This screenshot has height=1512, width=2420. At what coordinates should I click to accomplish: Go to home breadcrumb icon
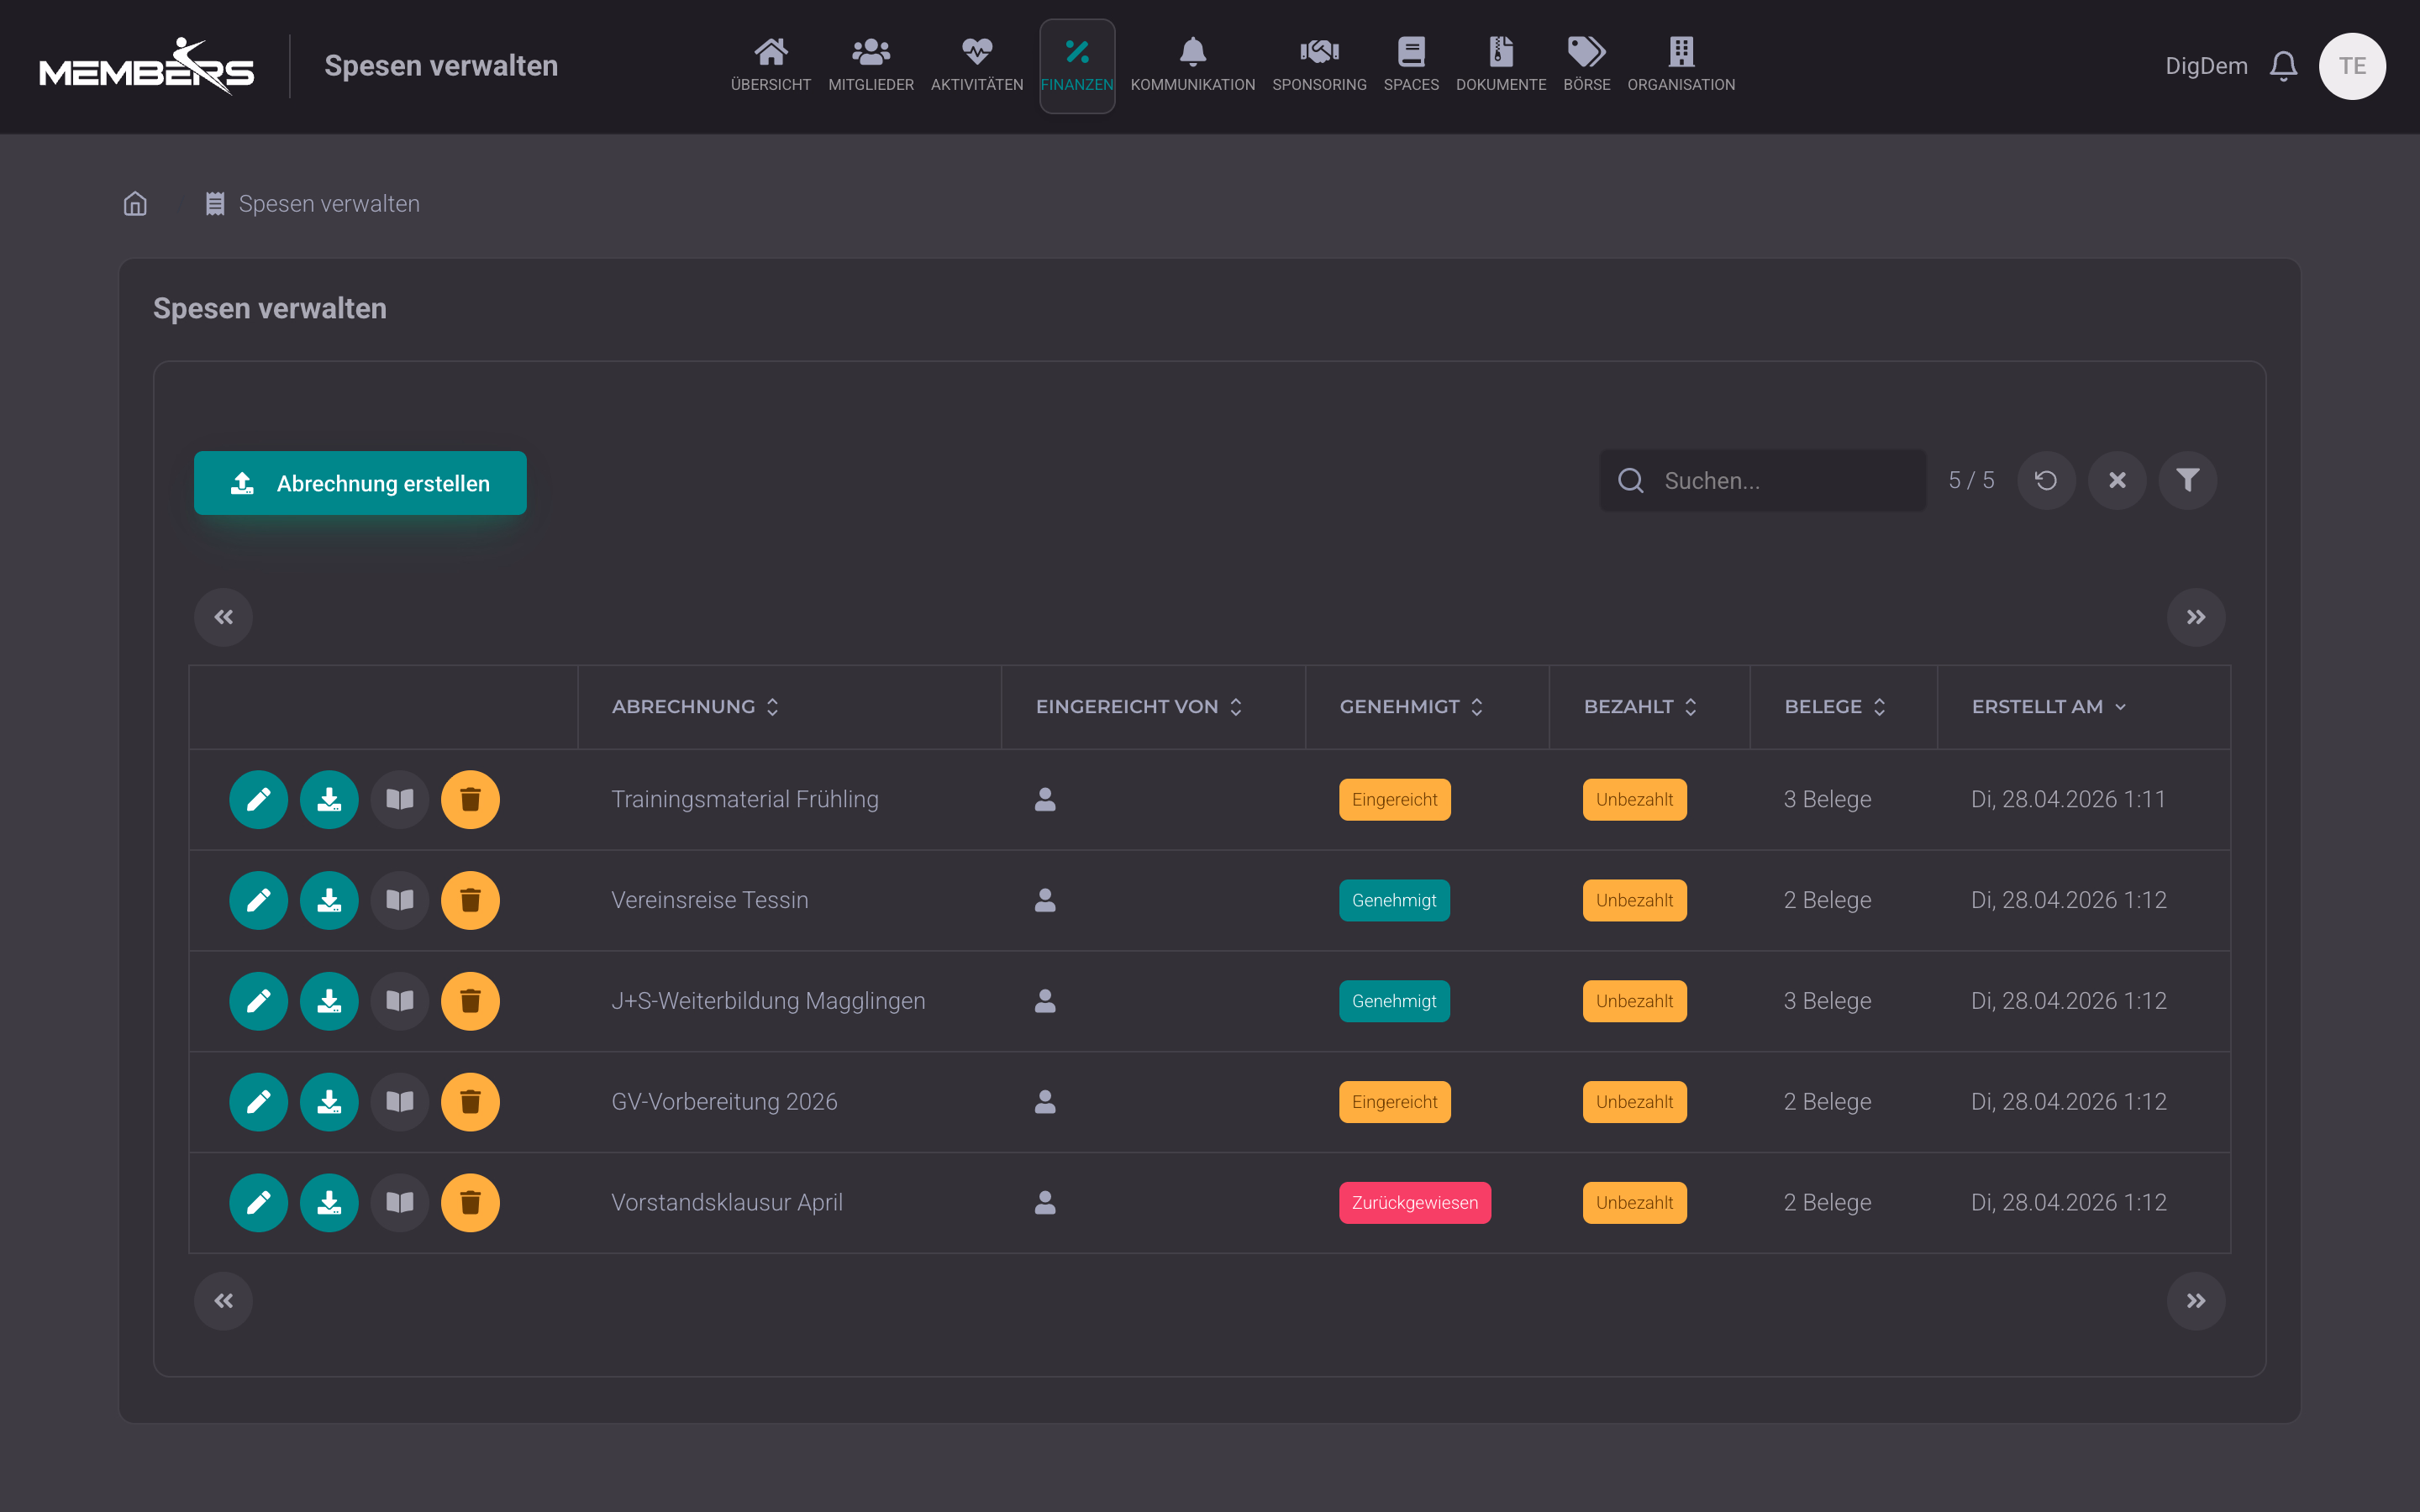tap(135, 204)
